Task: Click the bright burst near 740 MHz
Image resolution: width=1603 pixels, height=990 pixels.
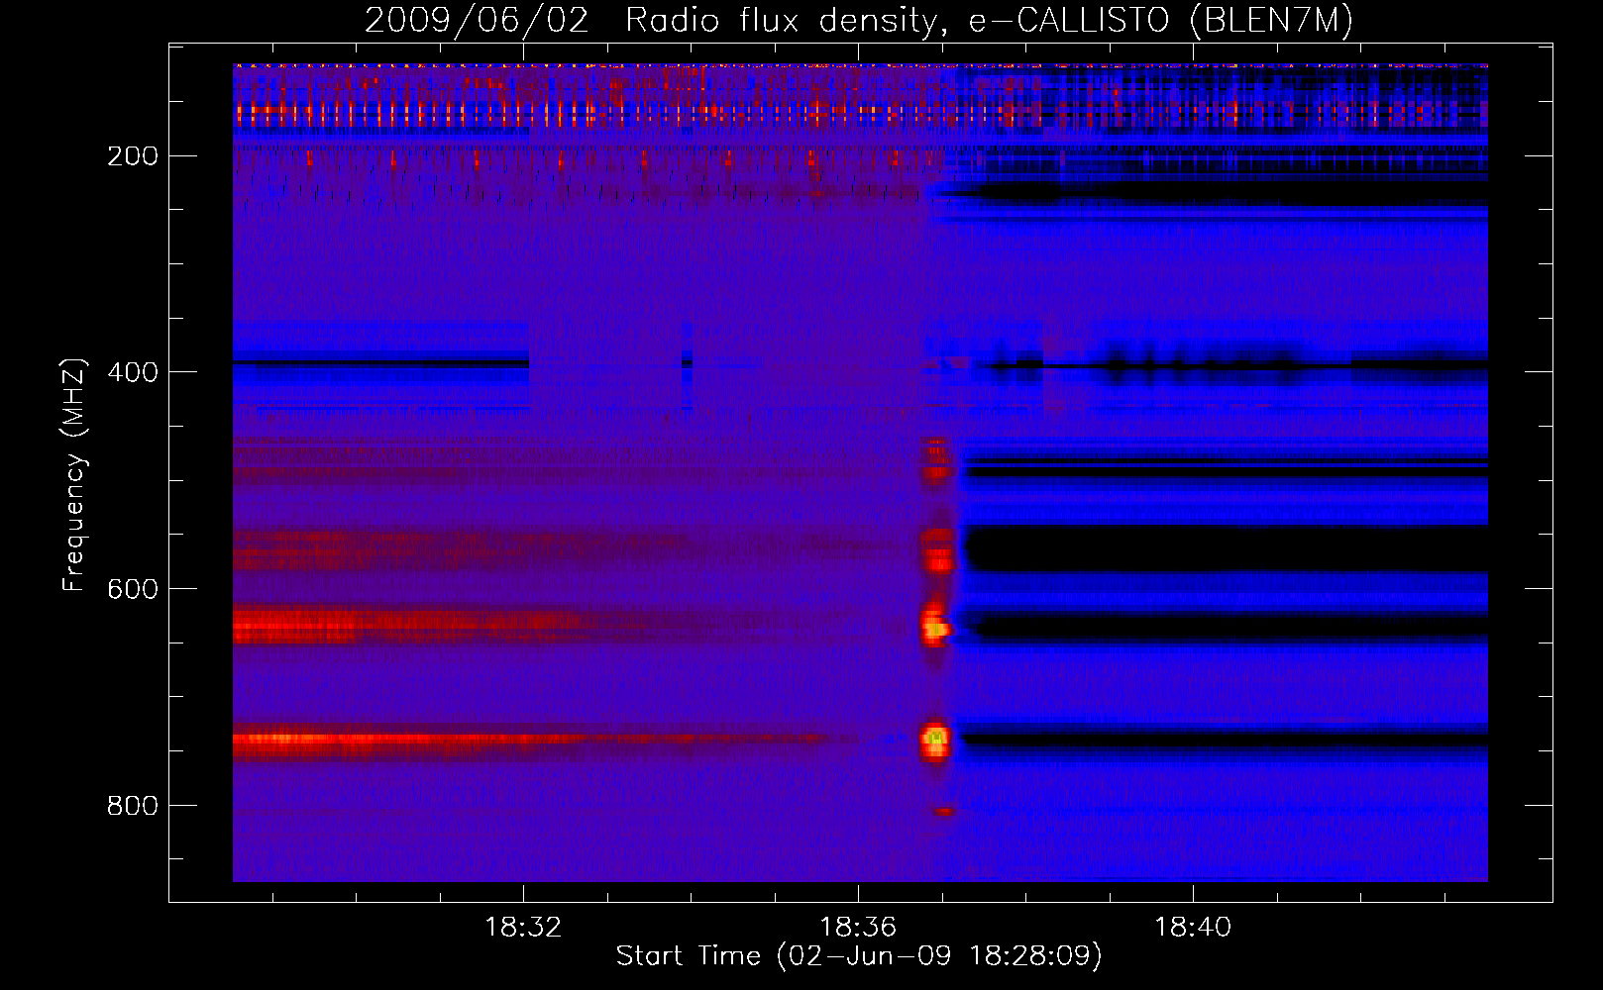Action: (935, 740)
